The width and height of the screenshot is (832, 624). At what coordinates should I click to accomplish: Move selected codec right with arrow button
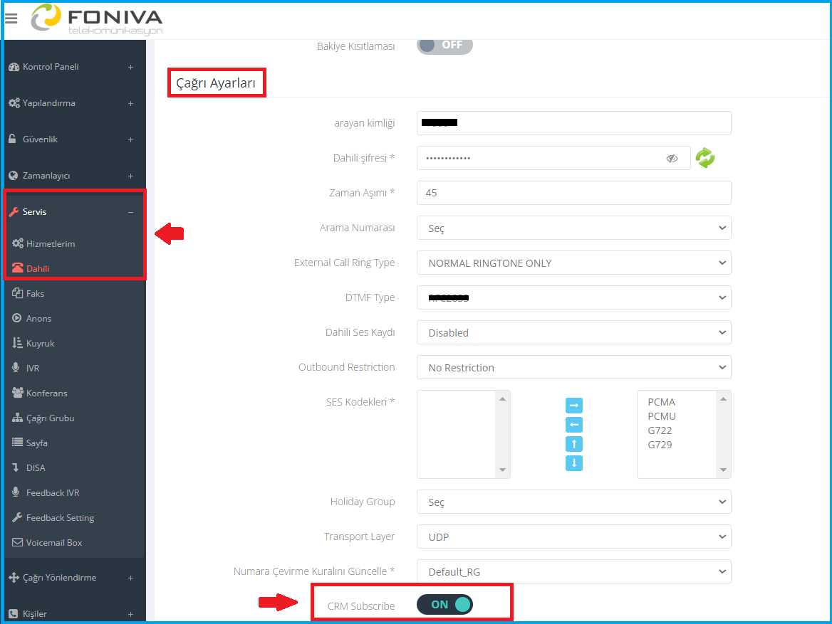point(573,406)
